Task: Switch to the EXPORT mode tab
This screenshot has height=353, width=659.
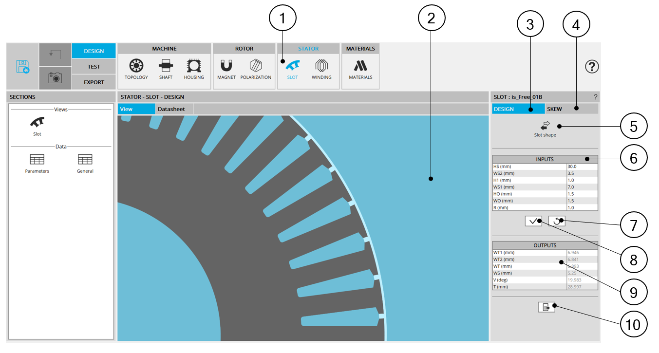Action: (x=94, y=82)
